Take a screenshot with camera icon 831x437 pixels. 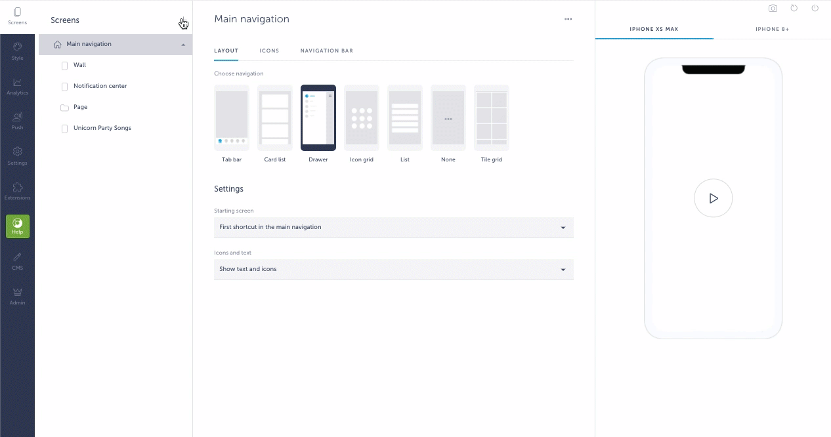pos(773,9)
